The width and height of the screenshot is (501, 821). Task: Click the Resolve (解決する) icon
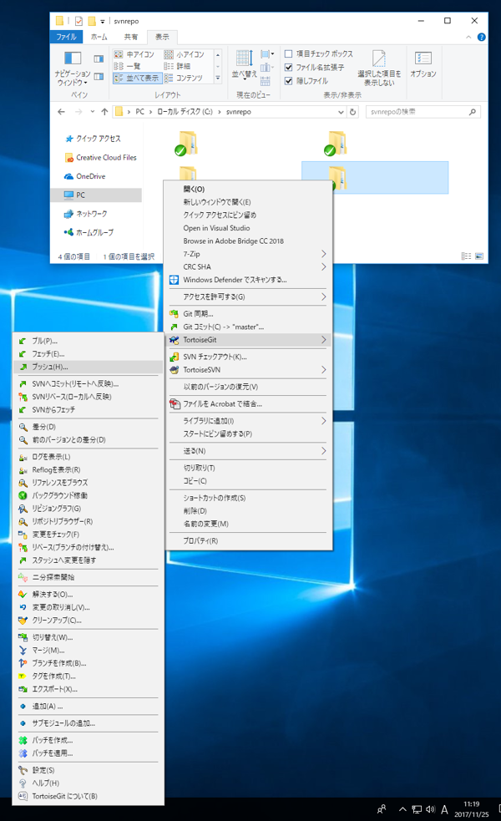tap(23, 595)
